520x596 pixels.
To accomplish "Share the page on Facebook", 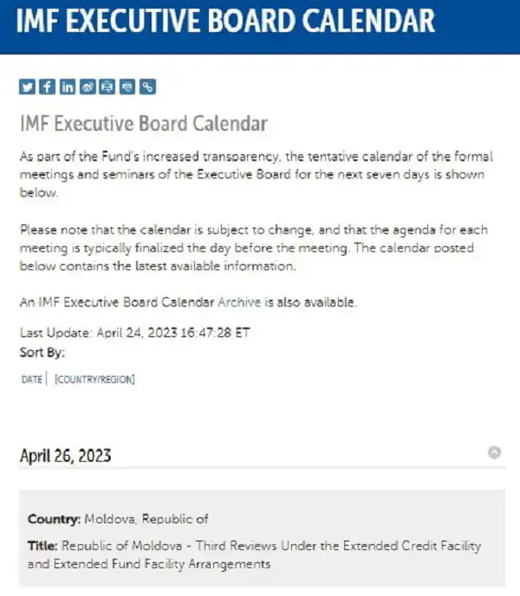I will point(47,87).
